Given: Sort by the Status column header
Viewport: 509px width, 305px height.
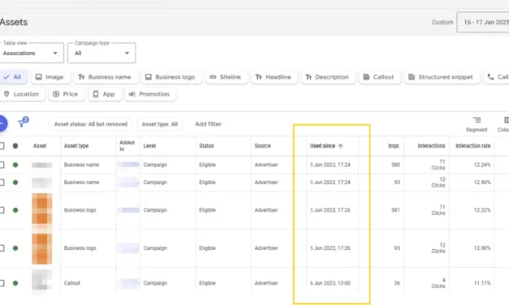Looking at the screenshot, I should pos(206,146).
